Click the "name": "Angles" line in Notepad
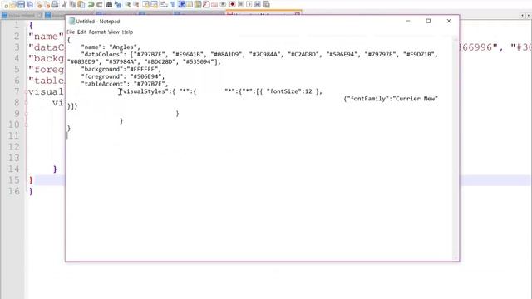 pos(111,47)
